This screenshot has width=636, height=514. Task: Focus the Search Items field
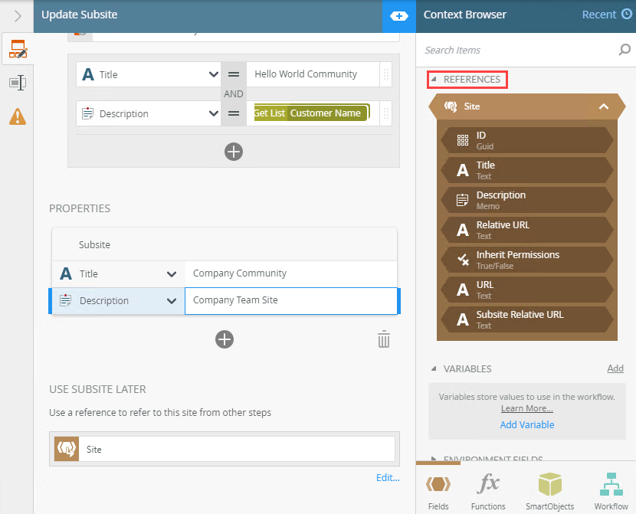(x=517, y=50)
